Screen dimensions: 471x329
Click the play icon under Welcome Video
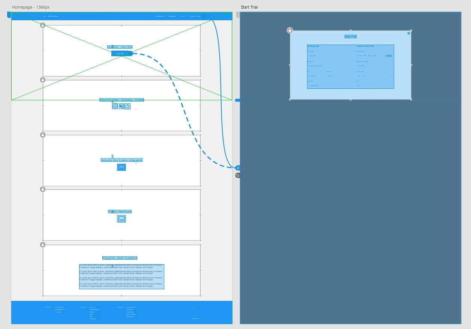point(115,106)
